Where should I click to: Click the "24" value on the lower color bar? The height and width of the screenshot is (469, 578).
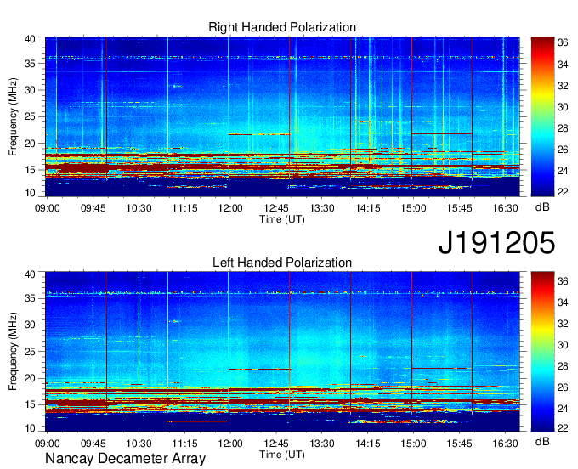click(563, 409)
